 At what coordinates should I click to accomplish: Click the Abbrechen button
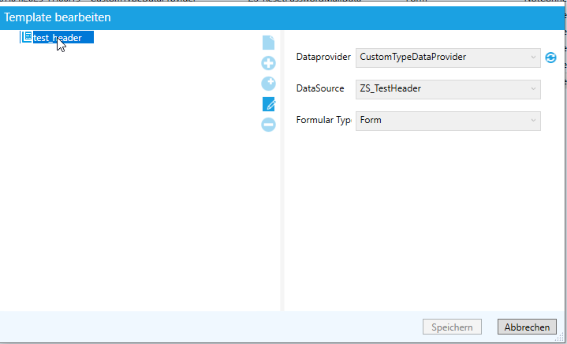(527, 327)
